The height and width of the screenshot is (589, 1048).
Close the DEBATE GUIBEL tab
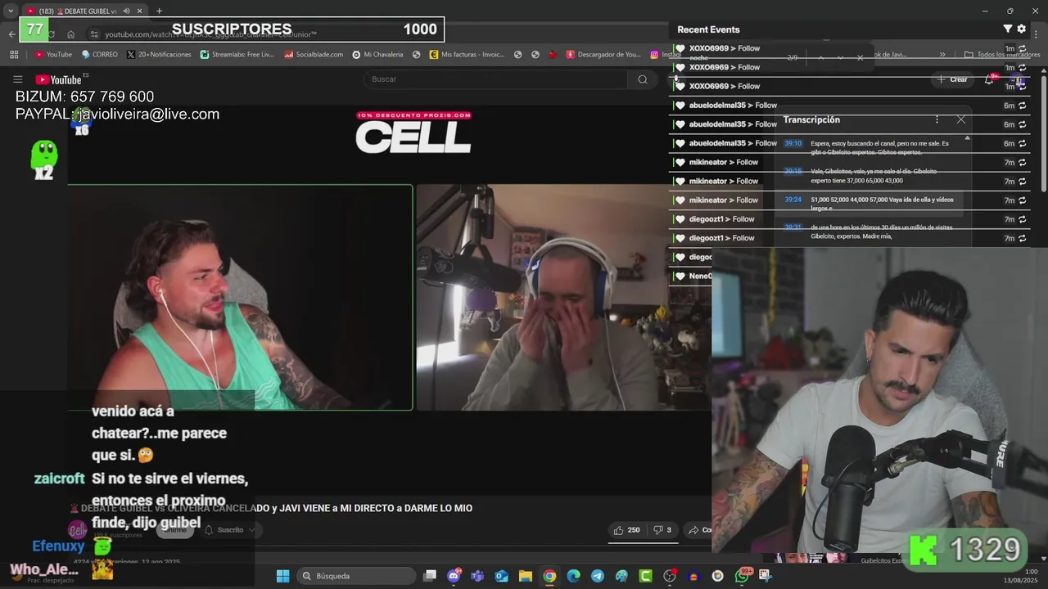140,11
